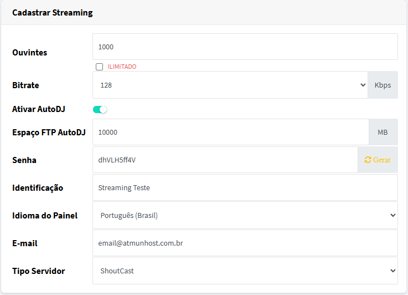Expand the Idioma do Painel dropdown

pyautogui.click(x=245, y=215)
